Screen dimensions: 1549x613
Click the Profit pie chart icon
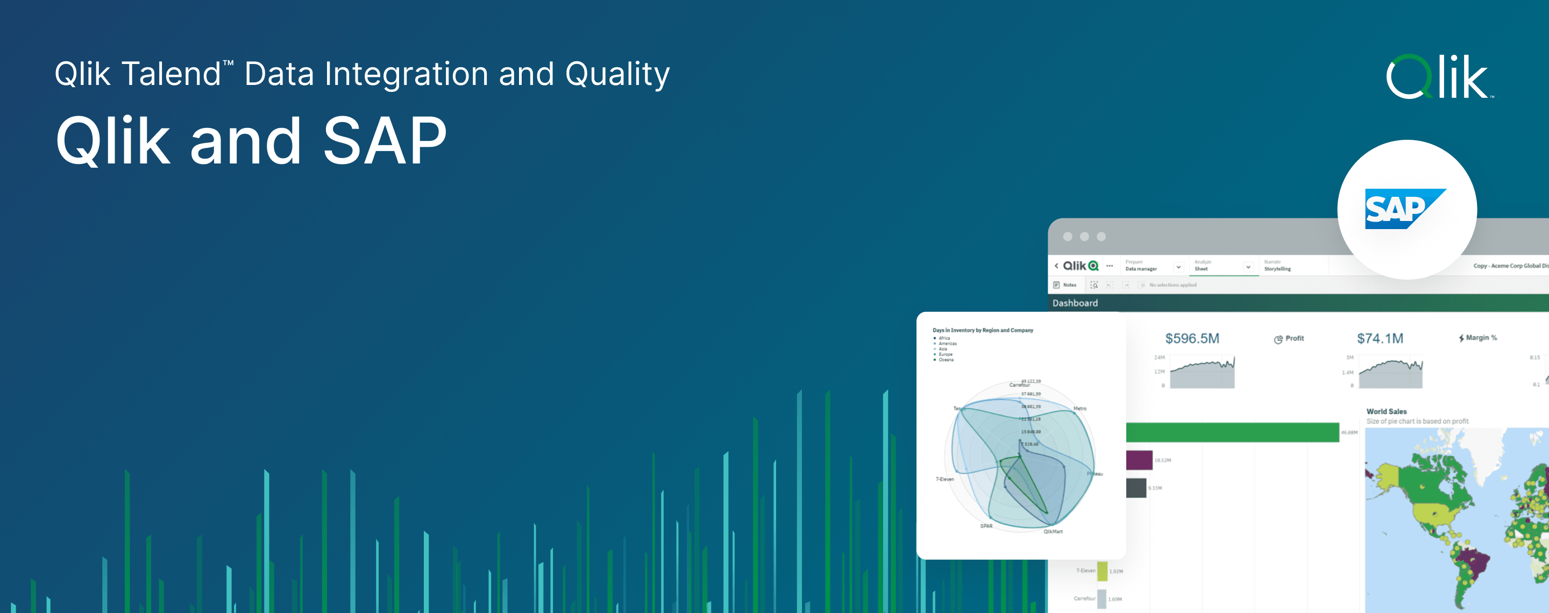click(x=1278, y=339)
